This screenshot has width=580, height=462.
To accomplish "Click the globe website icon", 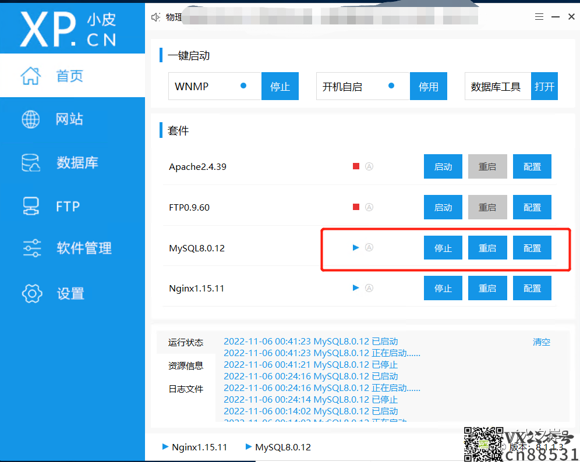I will coord(31,119).
